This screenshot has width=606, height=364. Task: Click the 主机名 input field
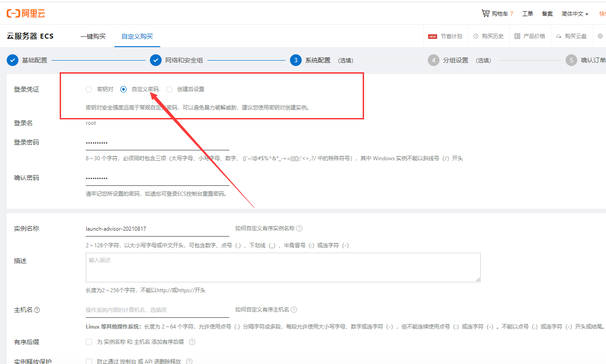[158, 310]
